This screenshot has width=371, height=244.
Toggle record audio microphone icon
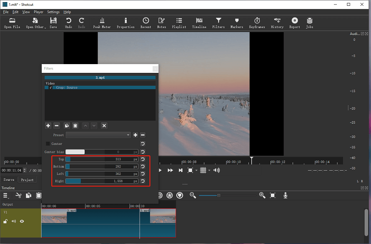tap(286, 195)
